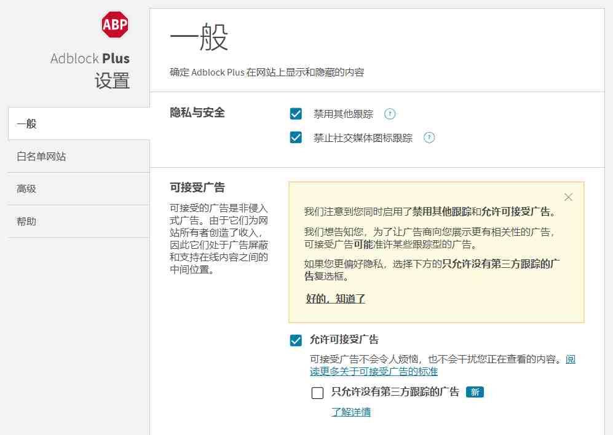The image size is (613, 435).
Task: Toggle the 禁止社交媒体图标跟踪 checkbox
Action: (296, 138)
